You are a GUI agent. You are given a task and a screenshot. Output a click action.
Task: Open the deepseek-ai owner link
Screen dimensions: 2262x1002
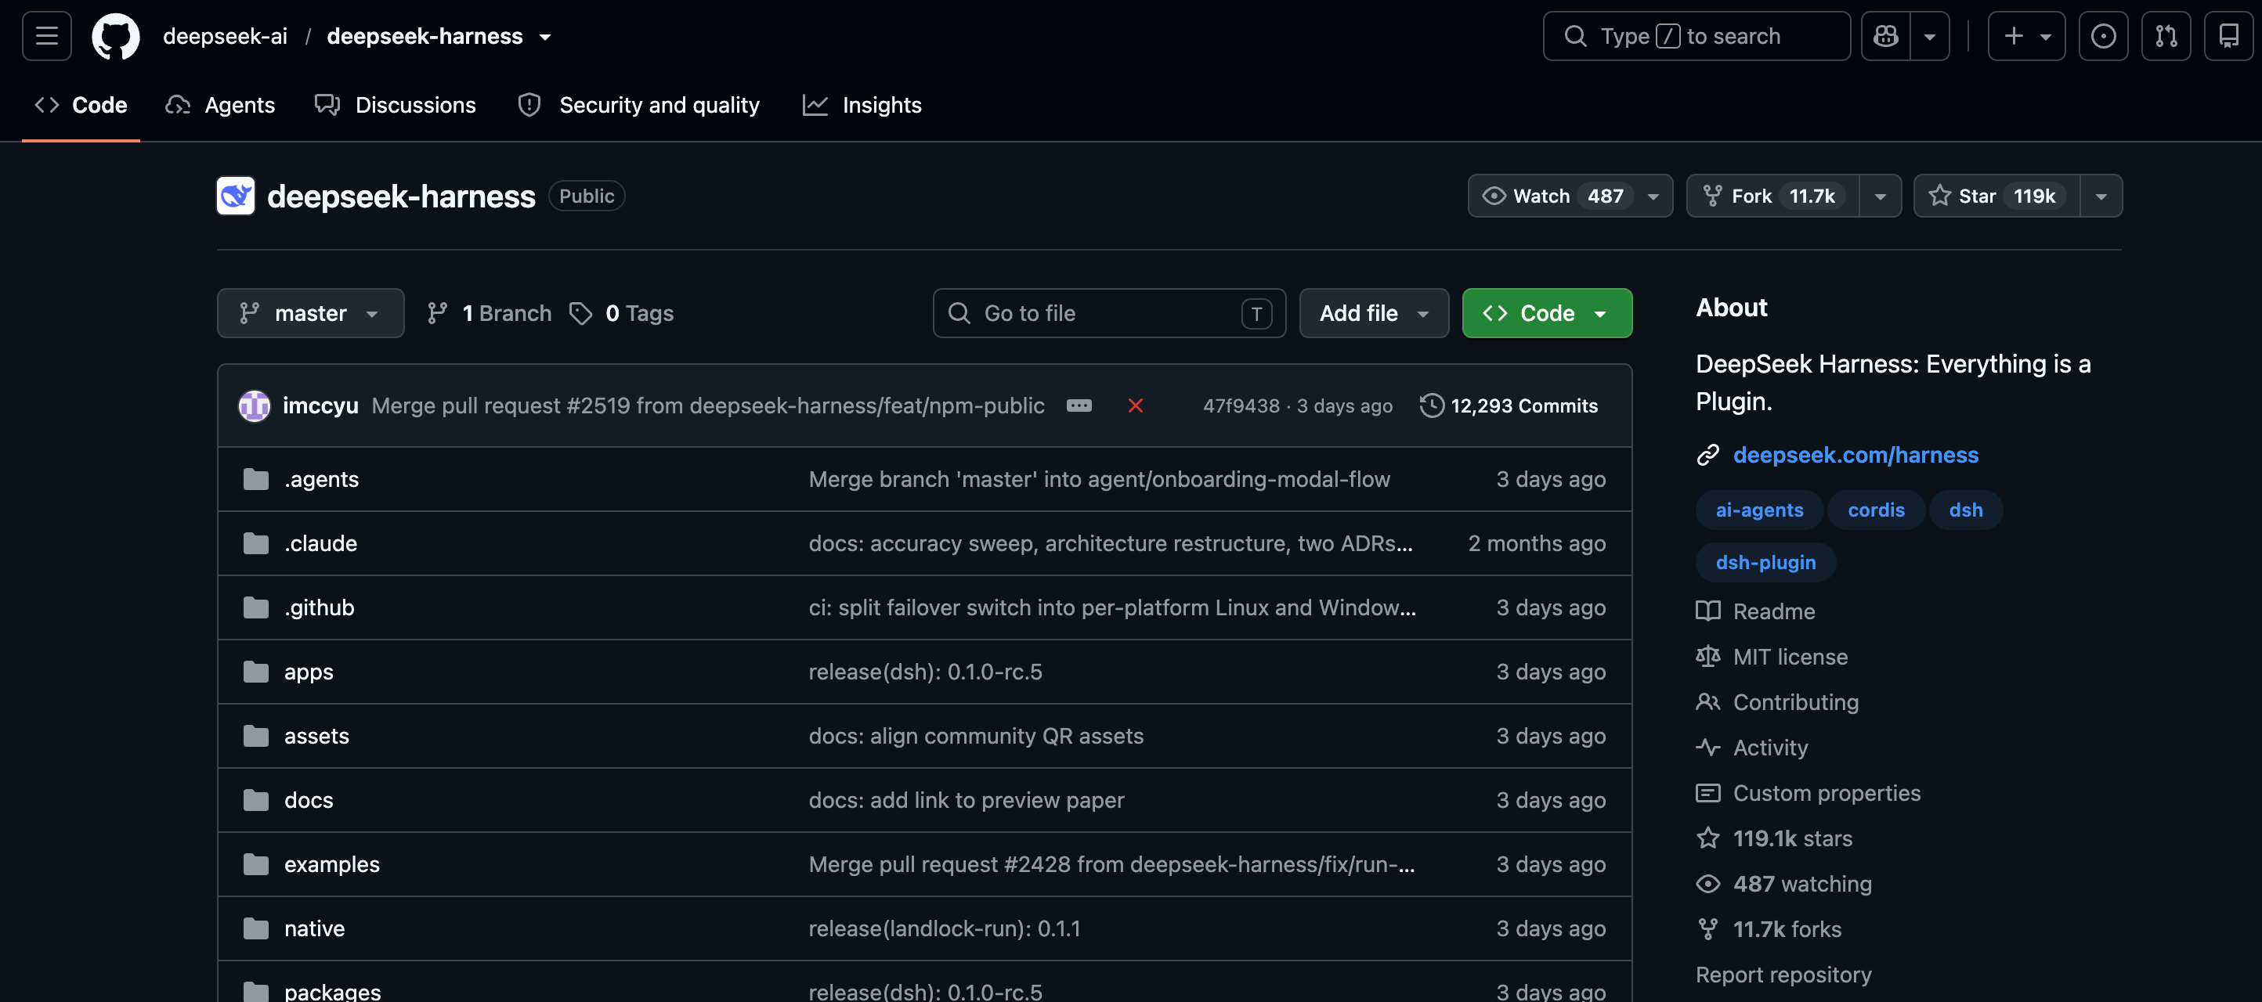(225, 36)
